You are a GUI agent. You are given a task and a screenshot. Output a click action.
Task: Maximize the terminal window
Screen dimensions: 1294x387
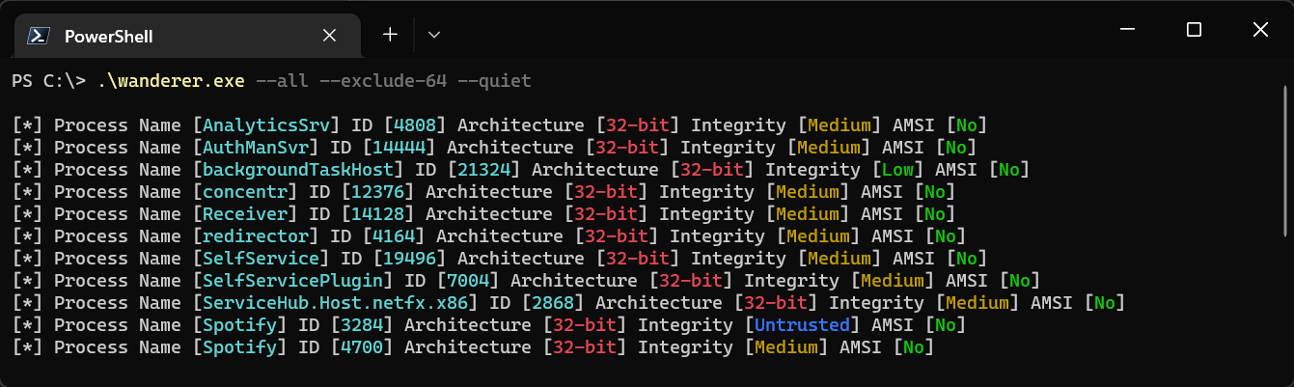click(1194, 30)
